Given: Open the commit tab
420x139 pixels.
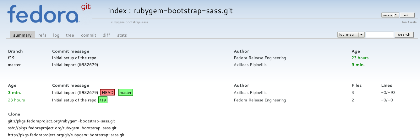Looking at the screenshot, I should (x=89, y=35).
